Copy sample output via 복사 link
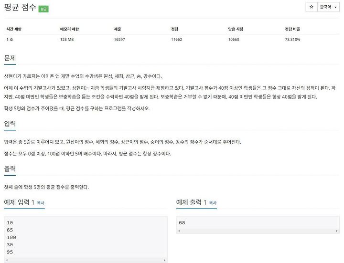 pyautogui.click(x=213, y=203)
